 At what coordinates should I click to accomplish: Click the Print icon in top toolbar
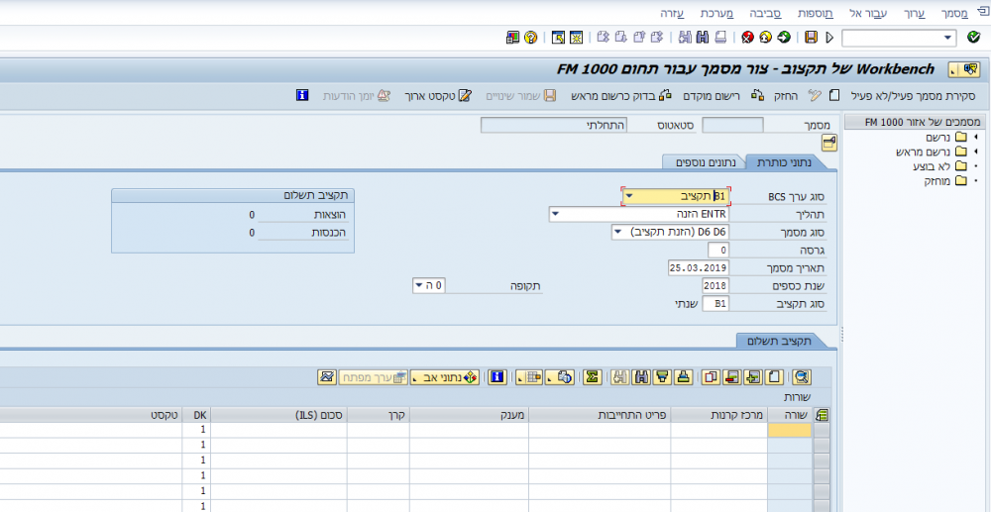coord(719,38)
